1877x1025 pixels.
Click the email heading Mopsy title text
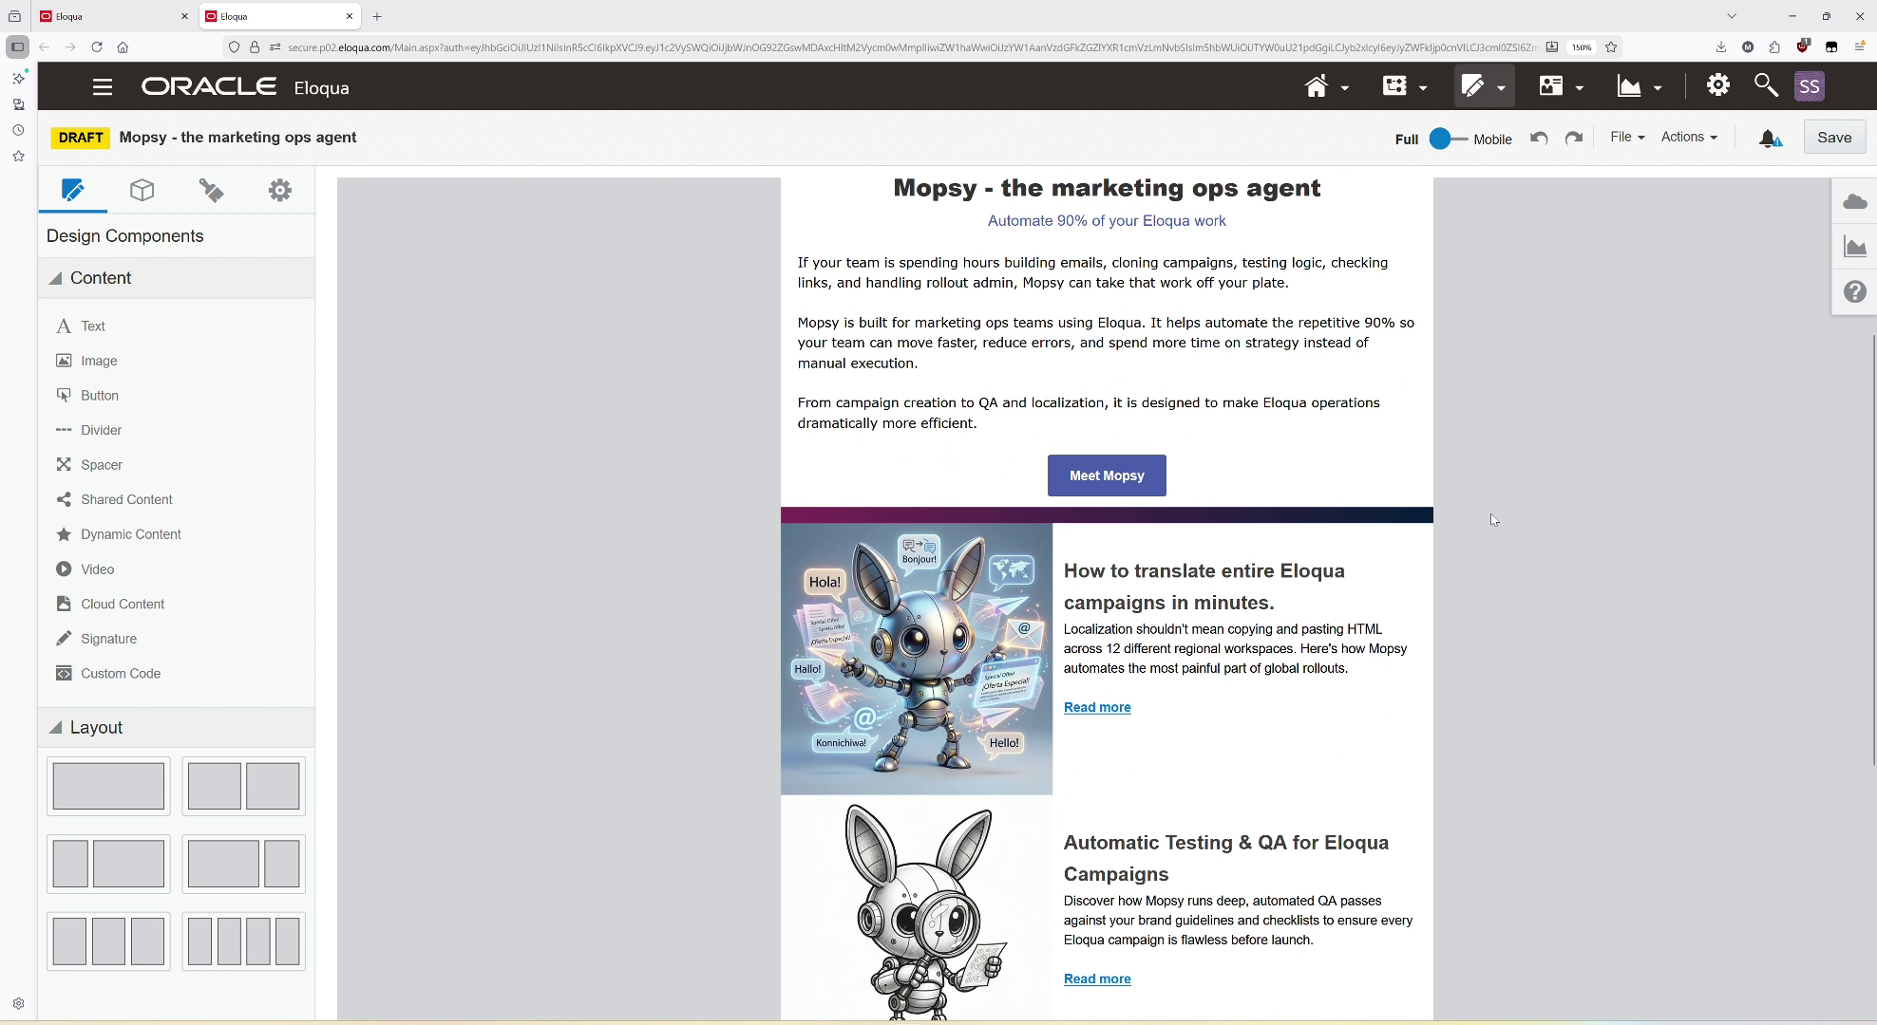pos(1107,188)
